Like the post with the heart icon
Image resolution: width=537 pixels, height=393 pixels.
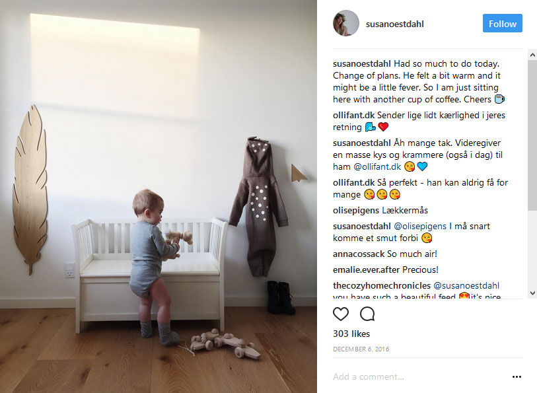[340, 314]
